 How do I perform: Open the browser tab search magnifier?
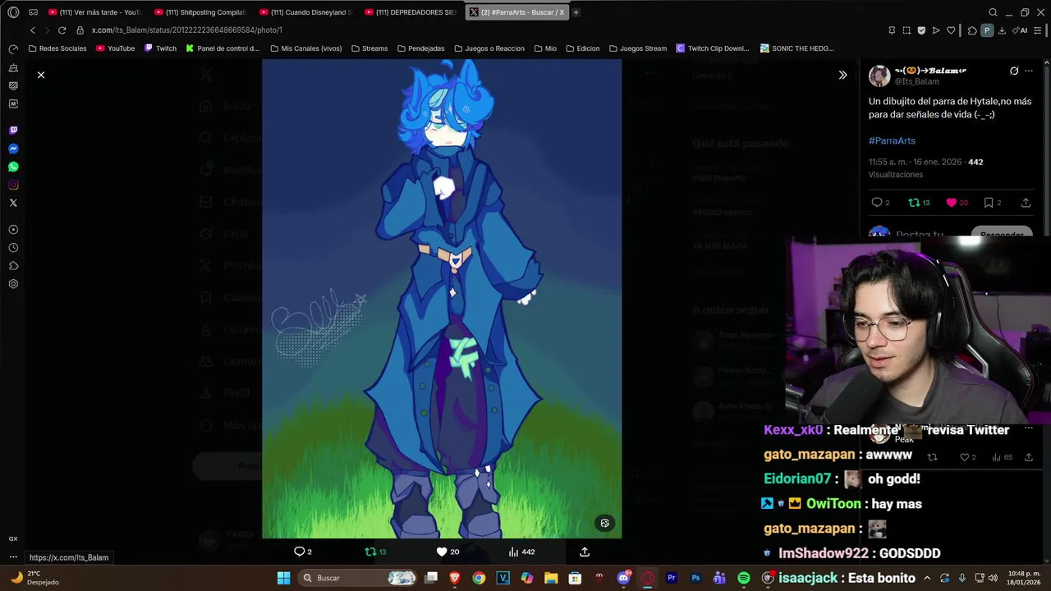[993, 12]
